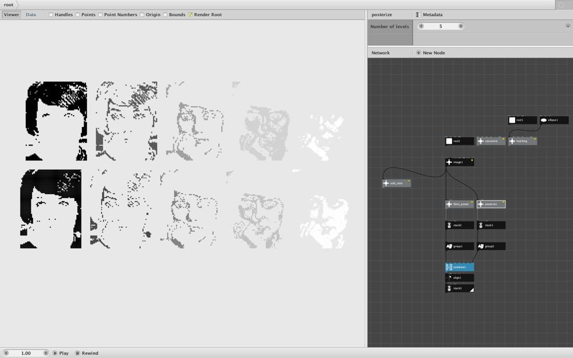Select the group1 node icon

(449, 246)
